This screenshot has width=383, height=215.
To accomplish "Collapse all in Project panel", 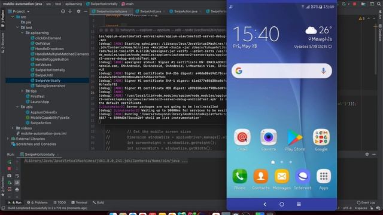I will (x=70, y=11).
